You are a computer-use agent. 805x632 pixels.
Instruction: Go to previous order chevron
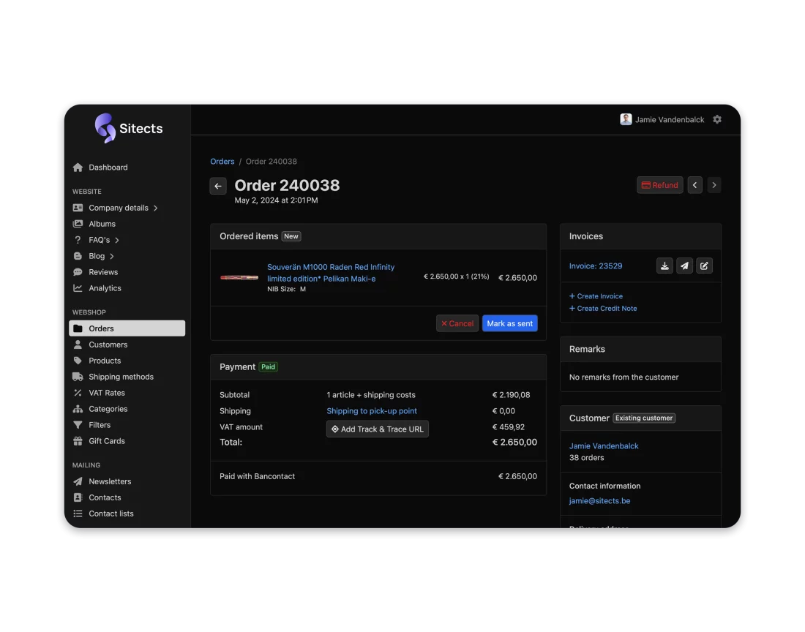point(694,185)
